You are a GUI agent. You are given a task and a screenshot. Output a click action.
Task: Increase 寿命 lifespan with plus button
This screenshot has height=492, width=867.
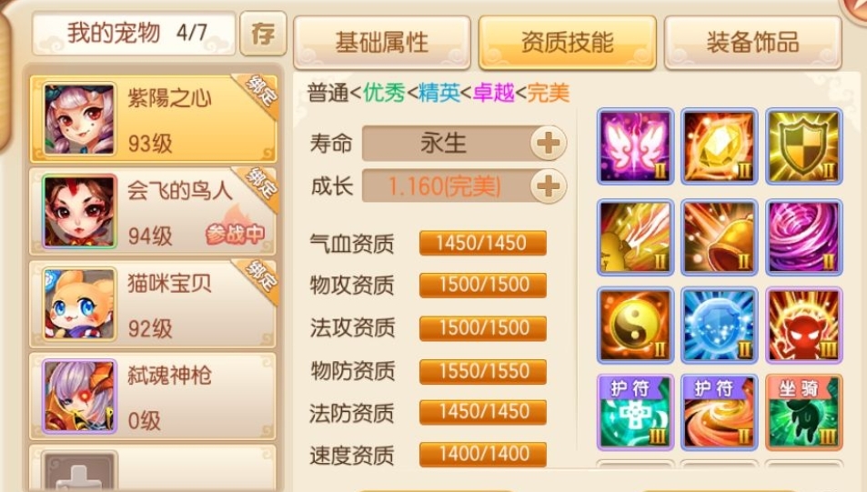[x=548, y=143]
